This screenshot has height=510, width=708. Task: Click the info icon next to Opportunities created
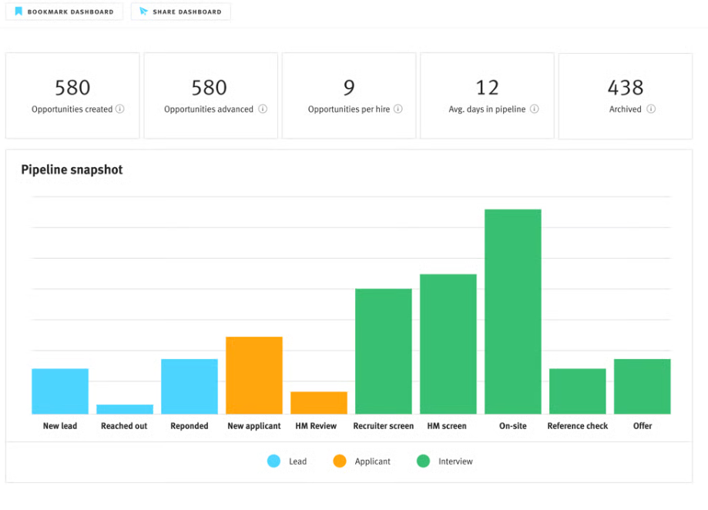(x=121, y=109)
